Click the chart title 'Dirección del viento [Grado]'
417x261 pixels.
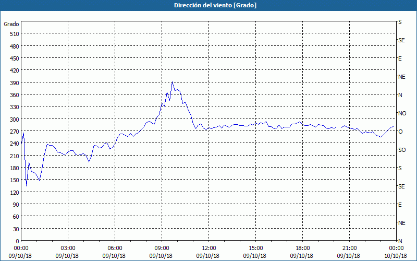(x=215, y=5)
